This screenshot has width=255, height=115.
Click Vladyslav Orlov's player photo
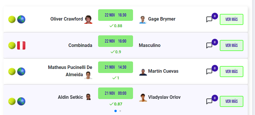tap(143, 98)
